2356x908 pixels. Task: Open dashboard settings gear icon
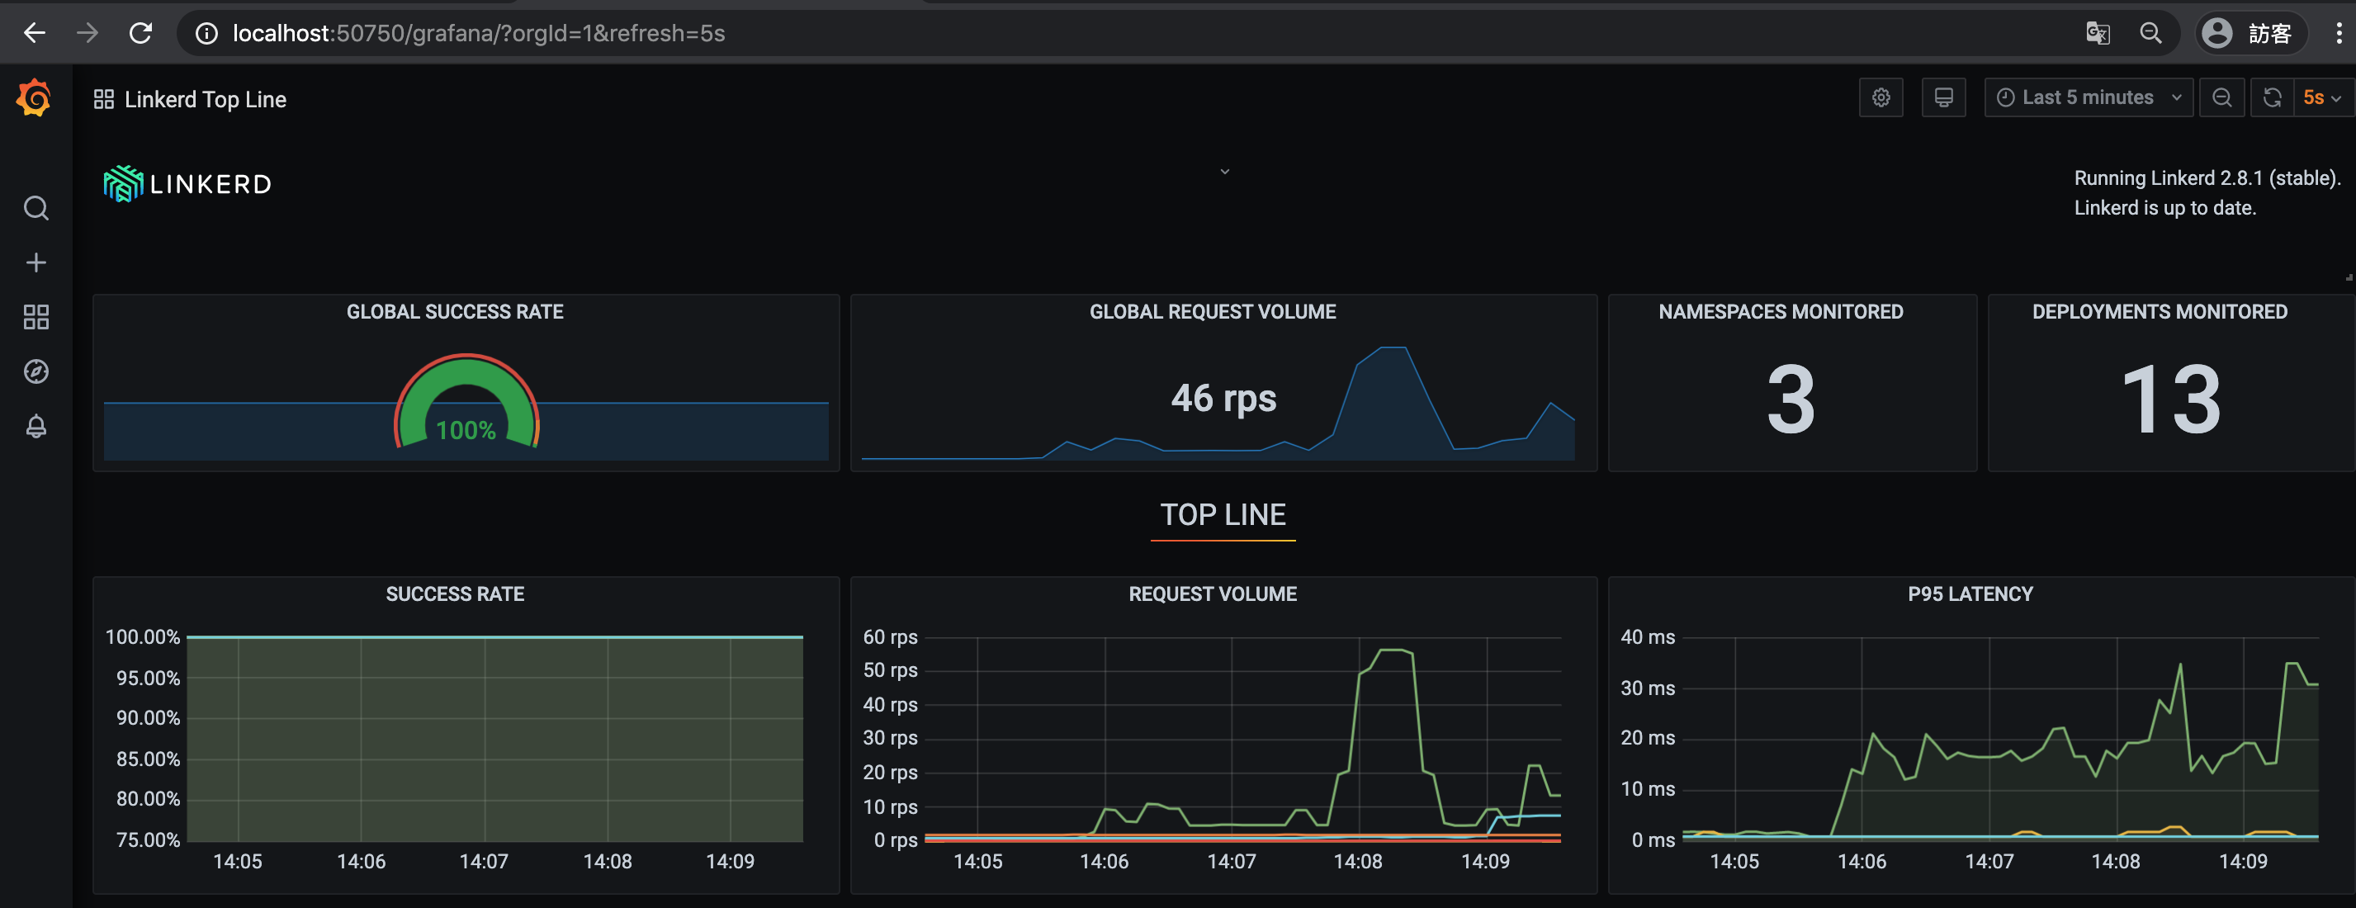tap(1881, 98)
